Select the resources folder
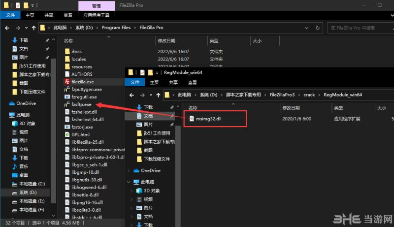This screenshot has height=227, width=394. point(82,66)
